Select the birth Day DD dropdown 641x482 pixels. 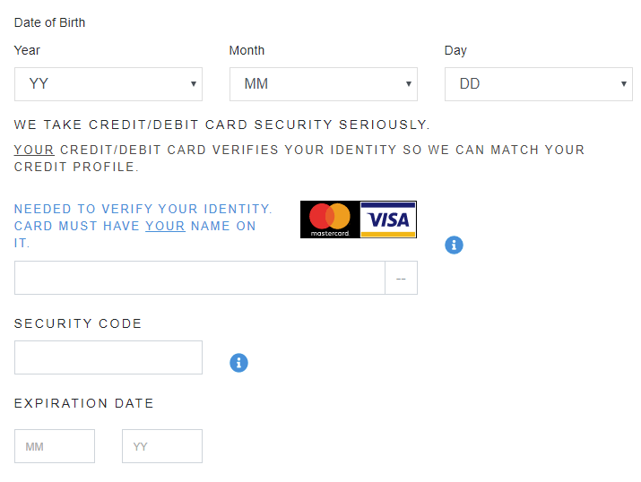point(539,84)
